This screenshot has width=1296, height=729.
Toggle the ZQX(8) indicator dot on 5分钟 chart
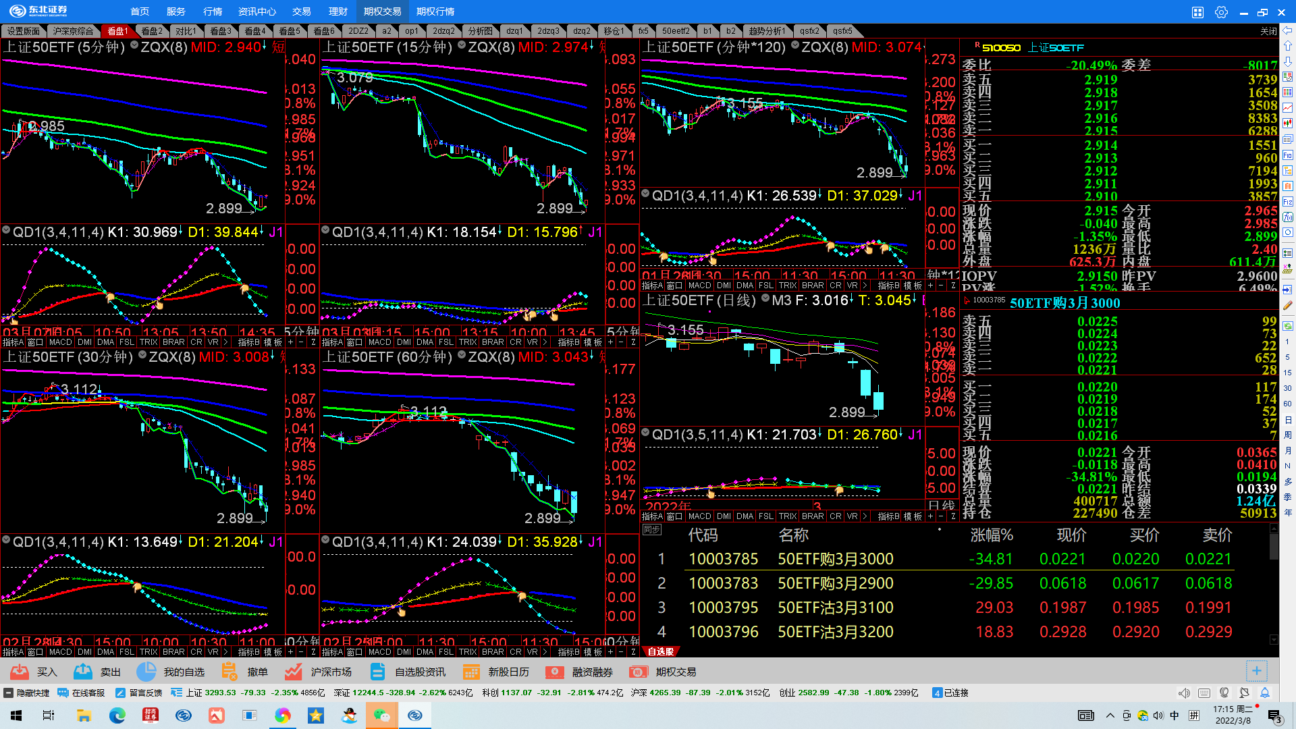tap(134, 45)
